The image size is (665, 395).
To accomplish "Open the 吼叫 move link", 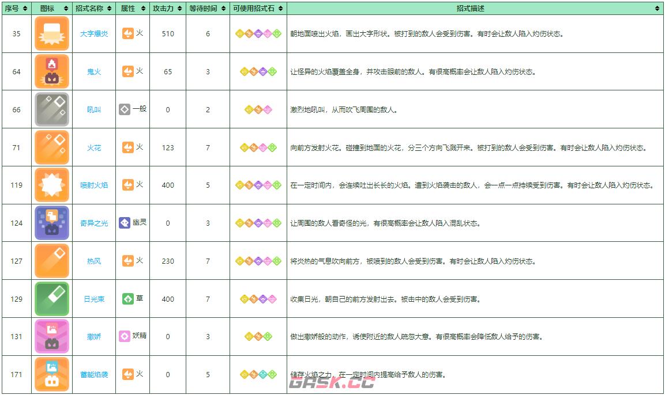I will point(94,109).
